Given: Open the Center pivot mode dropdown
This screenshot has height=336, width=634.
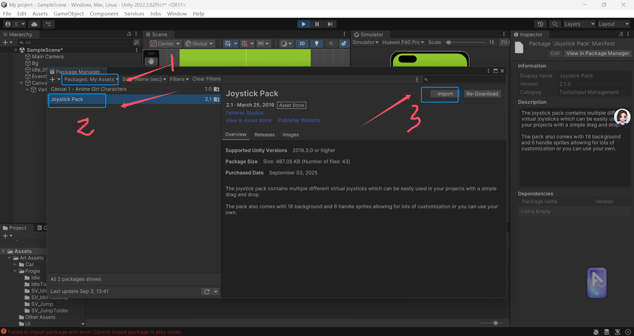Looking at the screenshot, I should point(165,43).
